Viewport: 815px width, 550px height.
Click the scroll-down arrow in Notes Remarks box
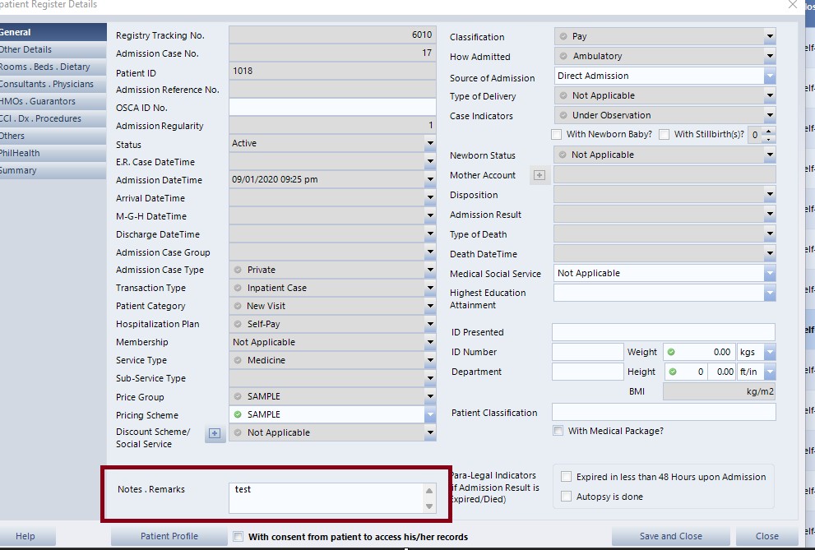(x=429, y=506)
